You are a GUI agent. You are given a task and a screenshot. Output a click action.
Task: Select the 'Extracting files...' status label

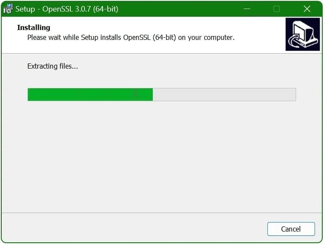[x=52, y=66]
